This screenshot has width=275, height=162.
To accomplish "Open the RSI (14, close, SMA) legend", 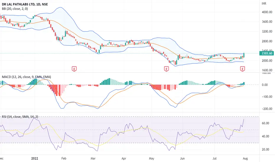I will 20,117.
